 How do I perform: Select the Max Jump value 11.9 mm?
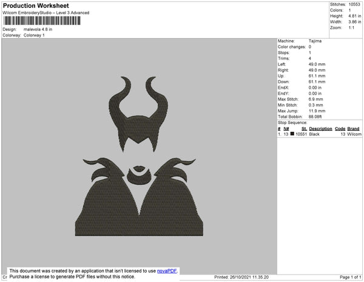click(x=317, y=111)
